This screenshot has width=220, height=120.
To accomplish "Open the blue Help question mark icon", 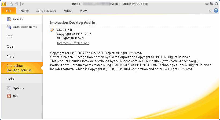I will (x=216, y=11).
